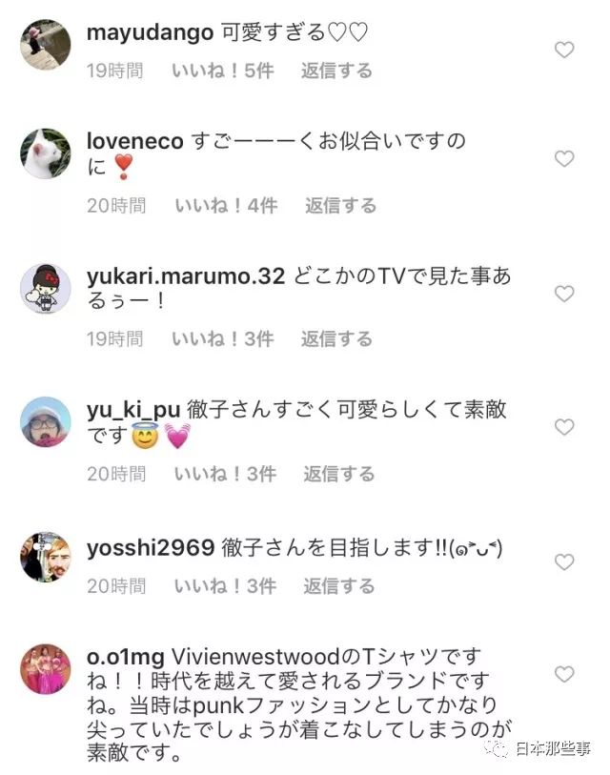Reply to loveneco's comment via 返信する
This screenshot has height=775, width=610.
[x=340, y=205]
